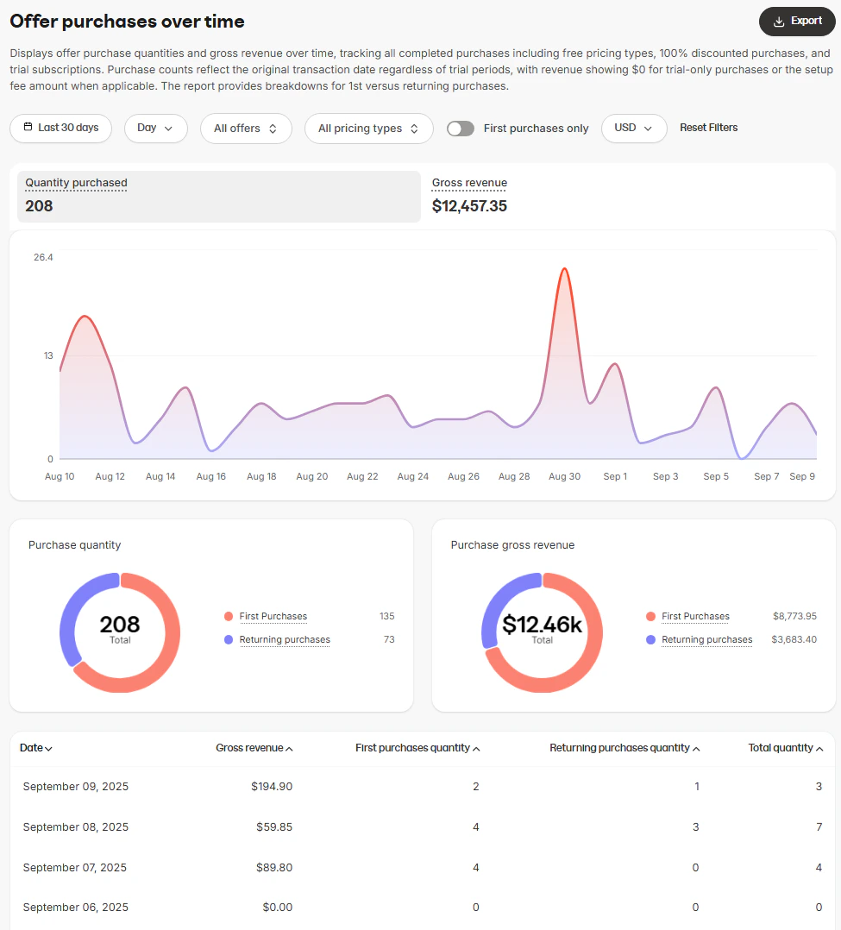Click the Export button
This screenshot has width=841, height=930.
tap(797, 21)
